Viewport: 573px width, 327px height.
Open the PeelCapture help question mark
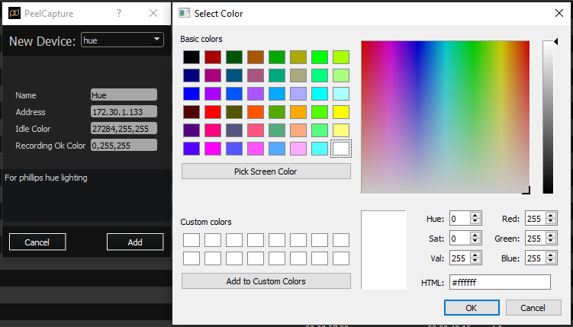pyautogui.click(x=119, y=13)
